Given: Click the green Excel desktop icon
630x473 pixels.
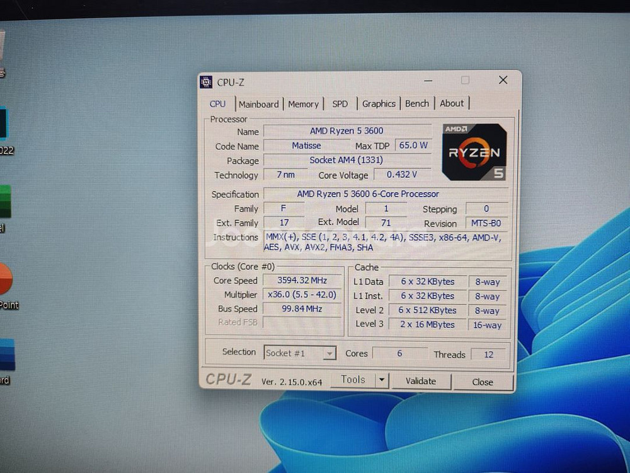Looking at the screenshot, I should point(5,201).
